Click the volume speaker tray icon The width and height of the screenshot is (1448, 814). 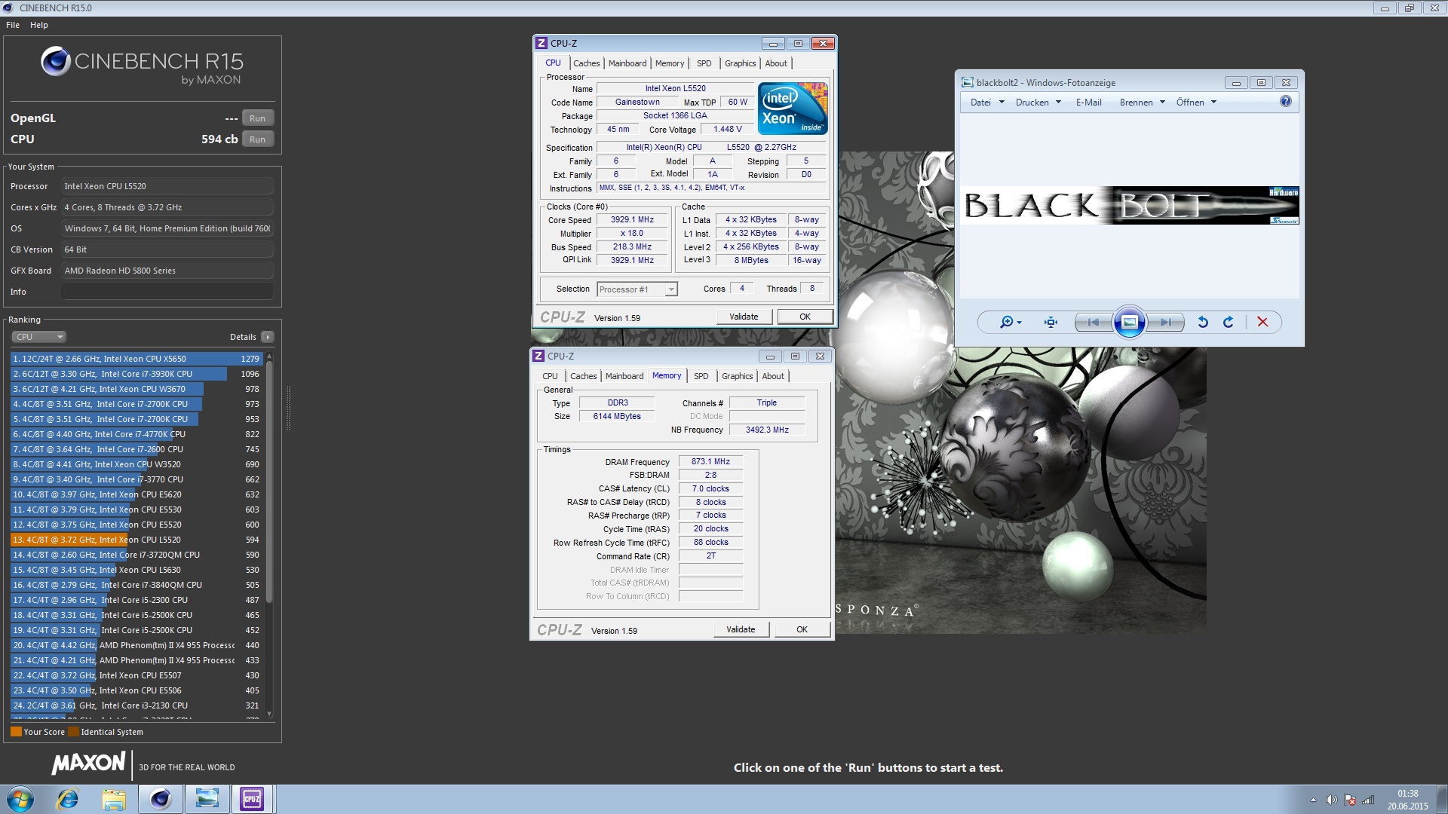[1331, 800]
